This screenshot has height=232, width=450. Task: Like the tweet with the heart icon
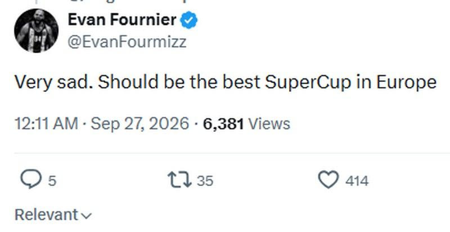pos(328,179)
